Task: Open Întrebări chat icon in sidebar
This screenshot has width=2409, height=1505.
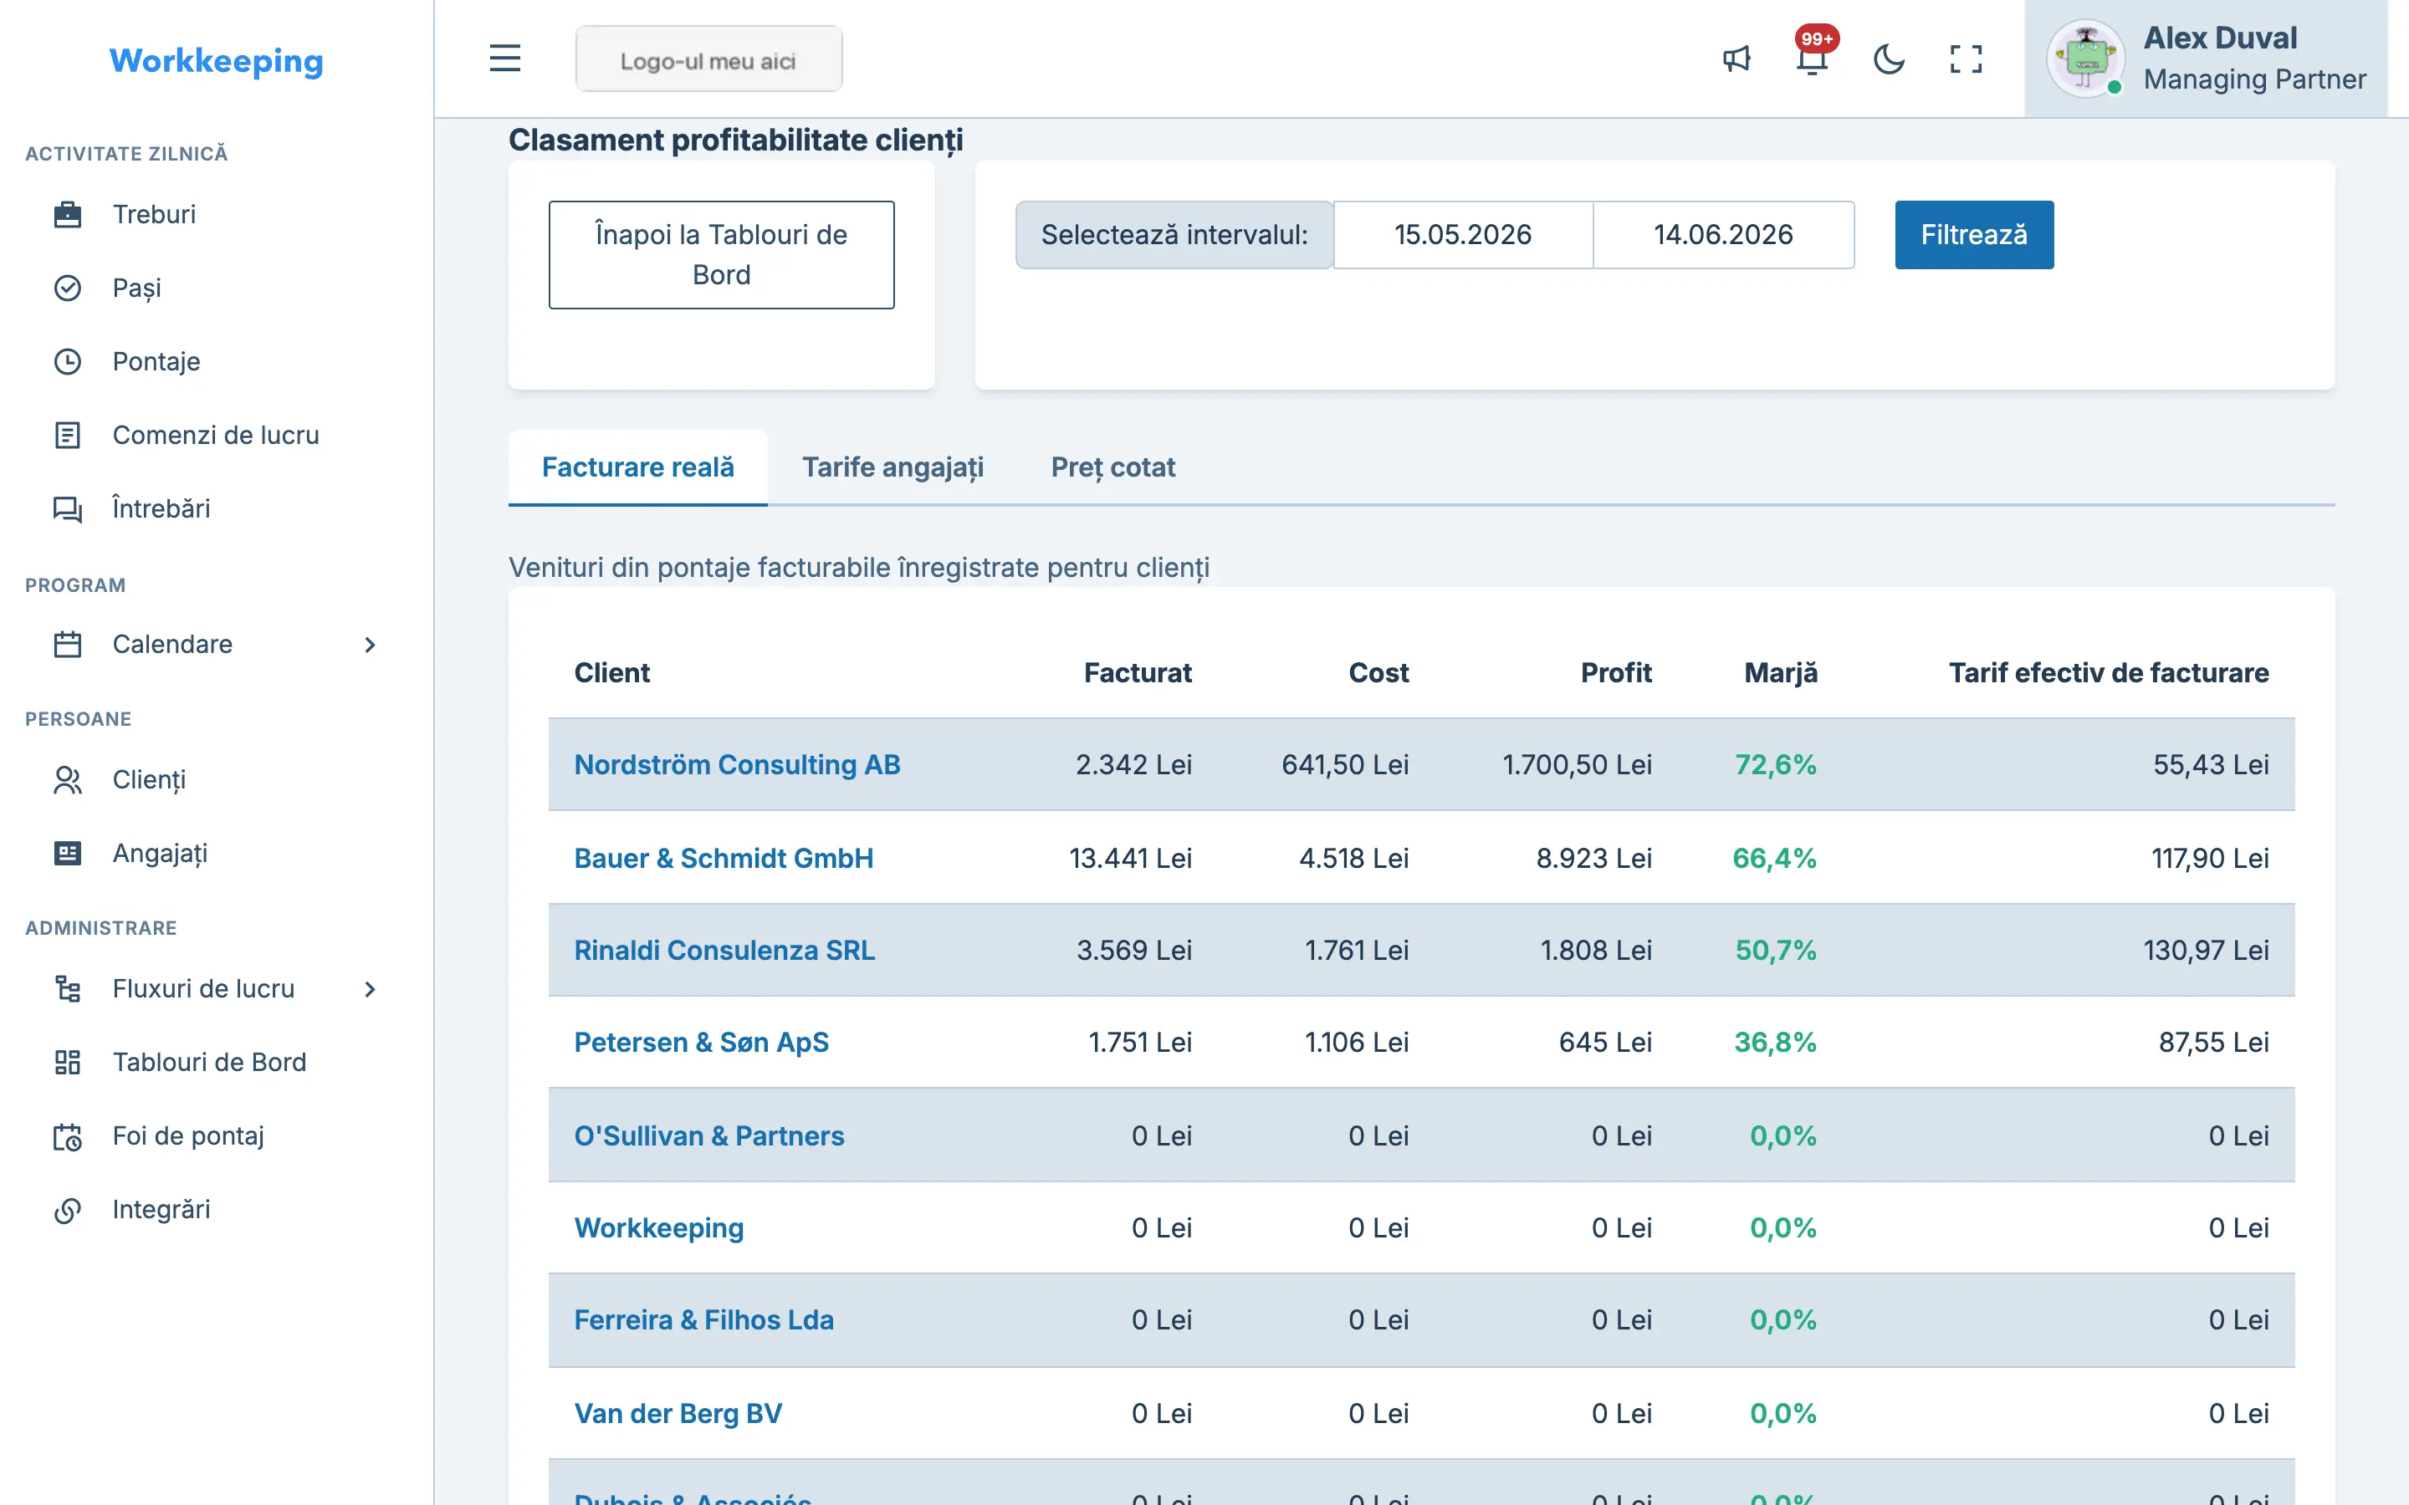Action: [68, 508]
